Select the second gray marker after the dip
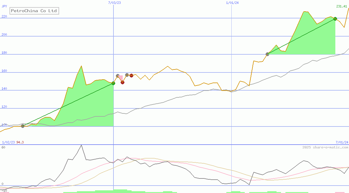Screen dimensions: 349x193 pos(127,75)
